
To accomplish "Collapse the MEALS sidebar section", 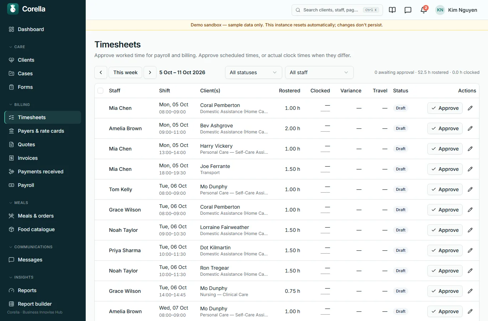I will [x=19, y=203].
